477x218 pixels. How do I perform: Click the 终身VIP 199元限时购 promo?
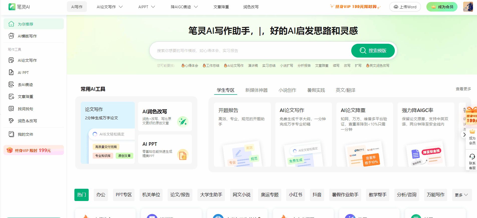click(355, 7)
